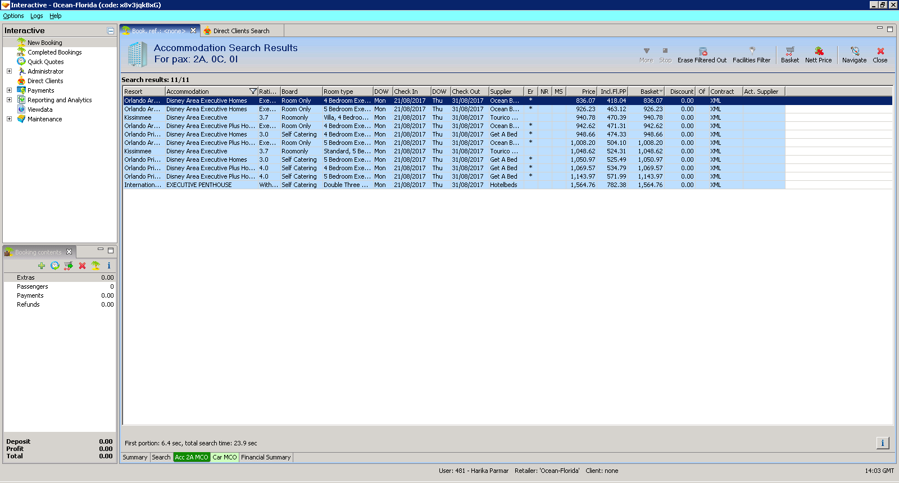Sort by the Discount column header
This screenshot has height=483, width=899.
point(681,92)
